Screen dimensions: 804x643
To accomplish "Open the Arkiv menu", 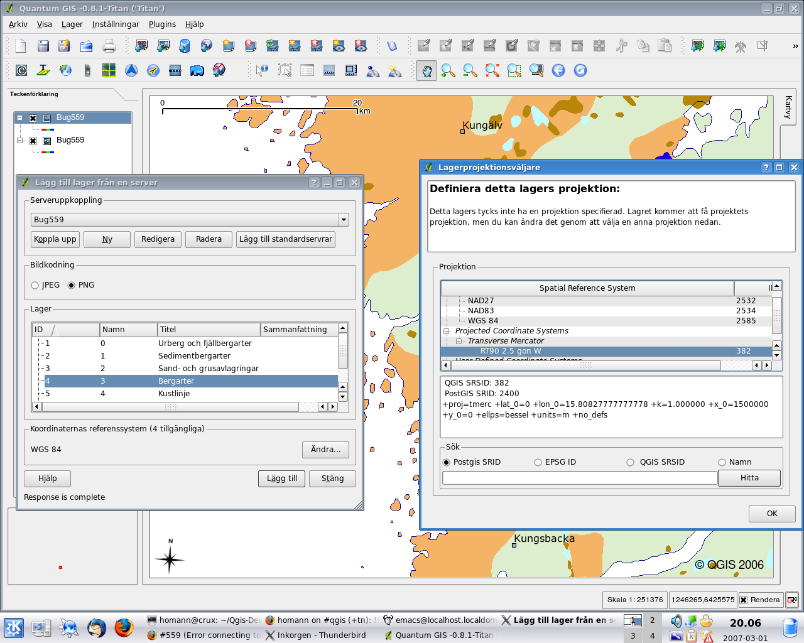I will click(18, 24).
